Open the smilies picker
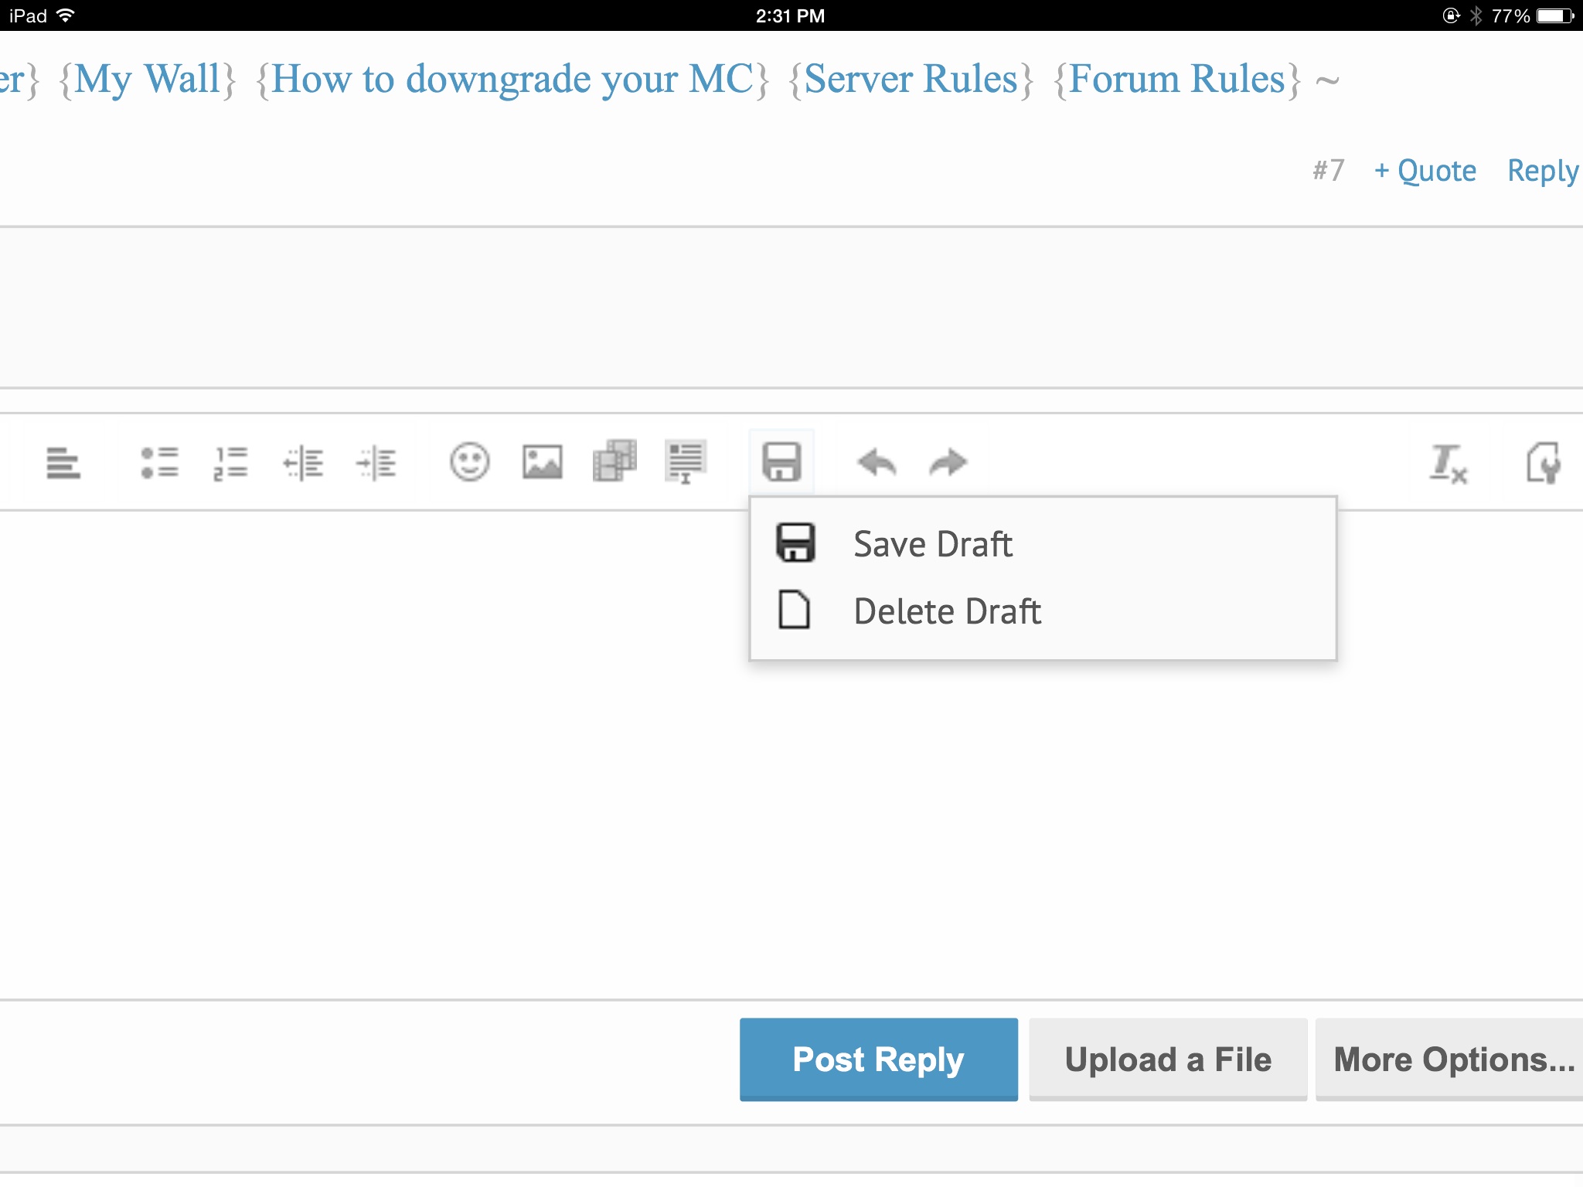 click(x=469, y=463)
